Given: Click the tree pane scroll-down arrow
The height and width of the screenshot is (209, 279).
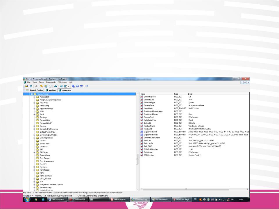Looking at the screenshot, I should (137, 189).
